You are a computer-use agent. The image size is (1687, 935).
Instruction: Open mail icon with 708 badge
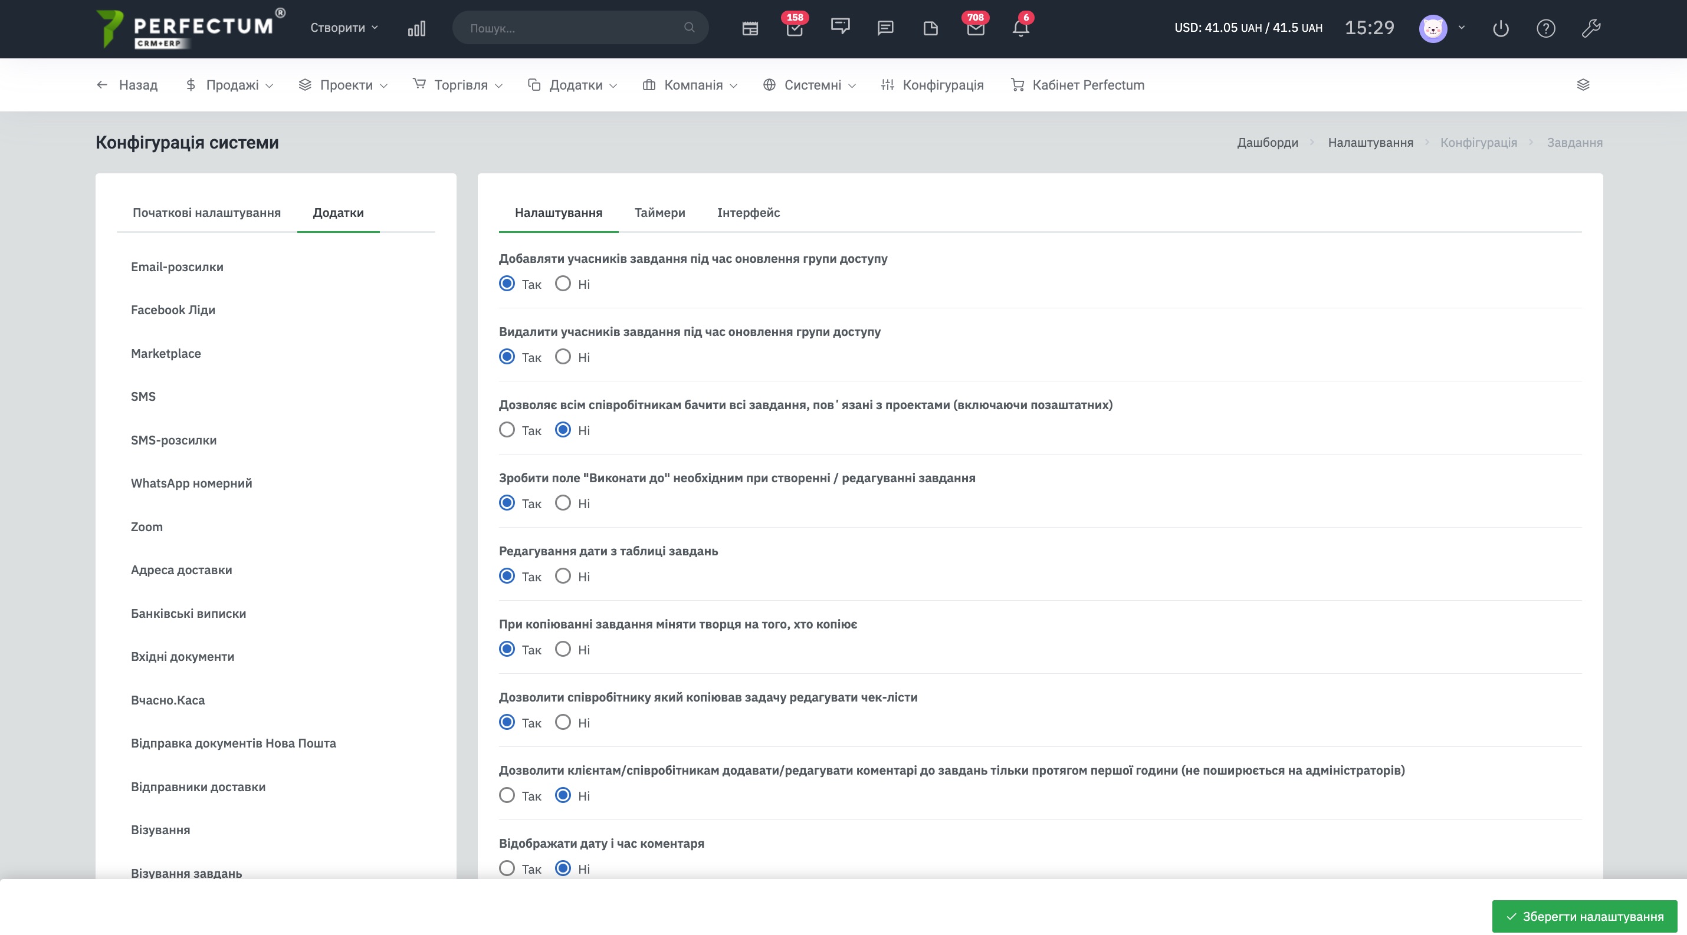click(976, 28)
